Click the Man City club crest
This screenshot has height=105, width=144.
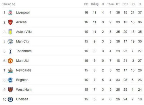click(x=10, y=41)
